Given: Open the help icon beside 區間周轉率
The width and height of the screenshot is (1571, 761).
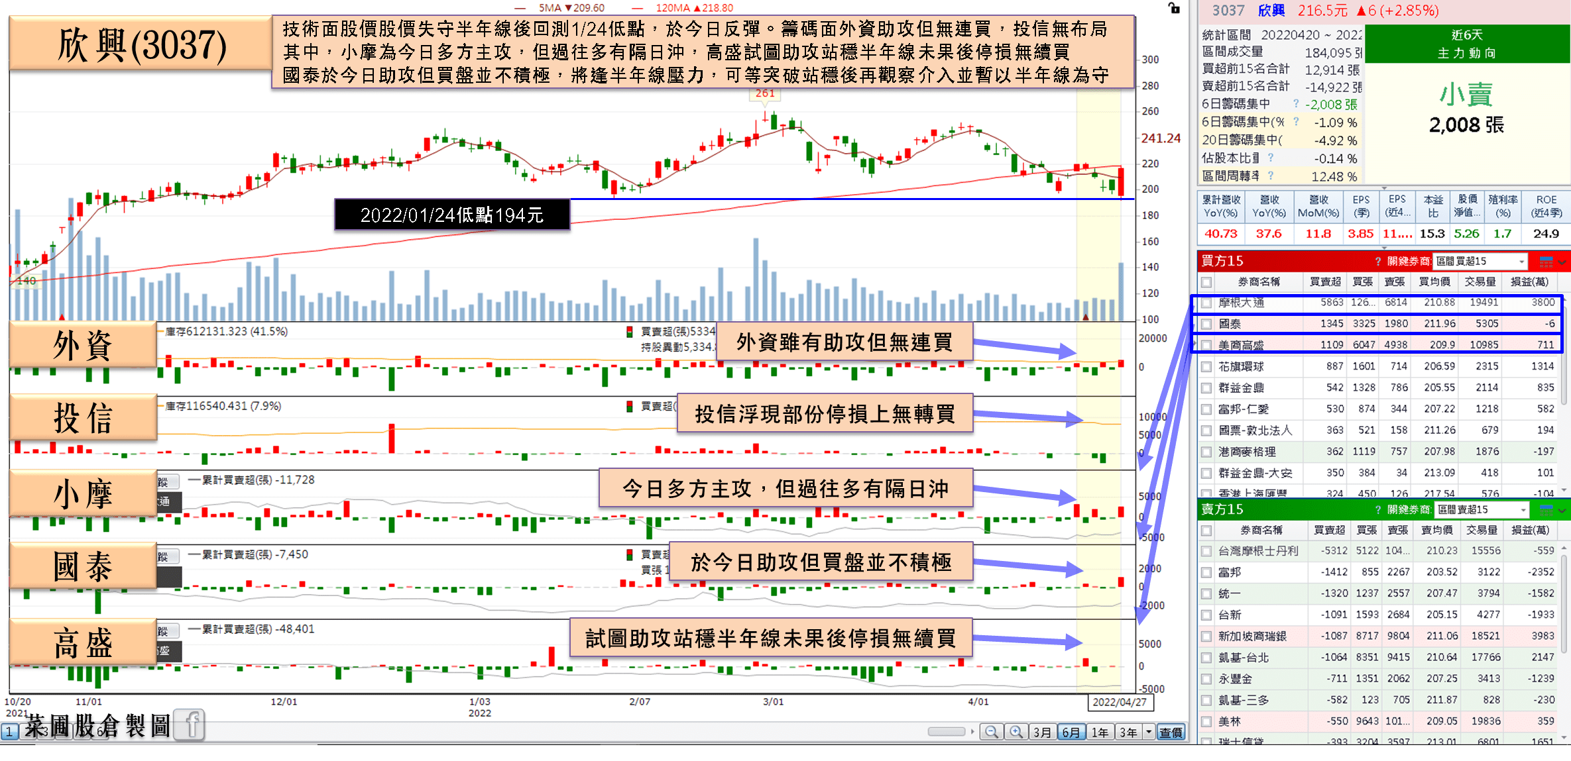Looking at the screenshot, I should [x=1271, y=176].
